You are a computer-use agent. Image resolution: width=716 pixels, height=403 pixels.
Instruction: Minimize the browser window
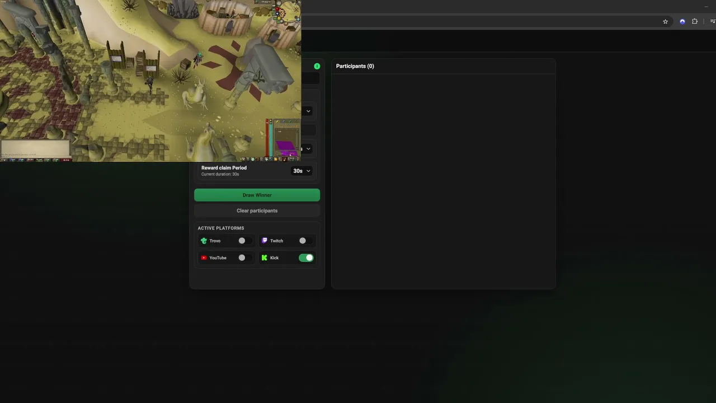(x=706, y=6)
